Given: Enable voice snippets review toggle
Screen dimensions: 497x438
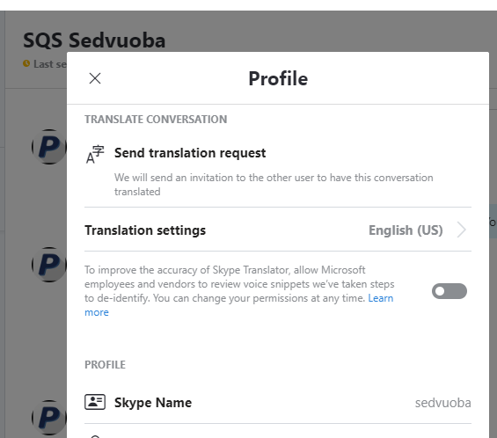Looking at the screenshot, I should 449,291.
